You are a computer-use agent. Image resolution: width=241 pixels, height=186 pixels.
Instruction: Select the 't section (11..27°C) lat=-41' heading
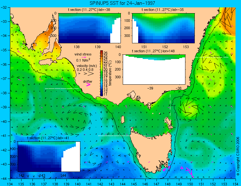click(x=48, y=138)
